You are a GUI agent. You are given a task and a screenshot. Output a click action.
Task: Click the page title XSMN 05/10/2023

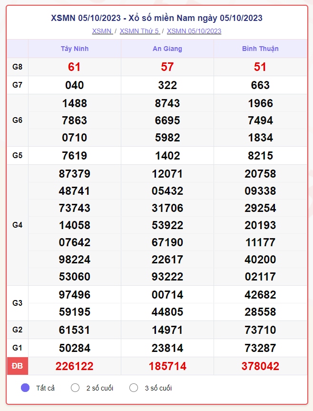(156, 18)
